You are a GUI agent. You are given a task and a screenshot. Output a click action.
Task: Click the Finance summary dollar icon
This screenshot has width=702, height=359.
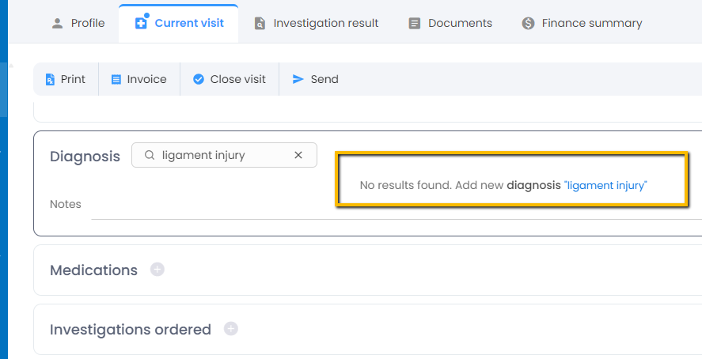click(x=528, y=24)
